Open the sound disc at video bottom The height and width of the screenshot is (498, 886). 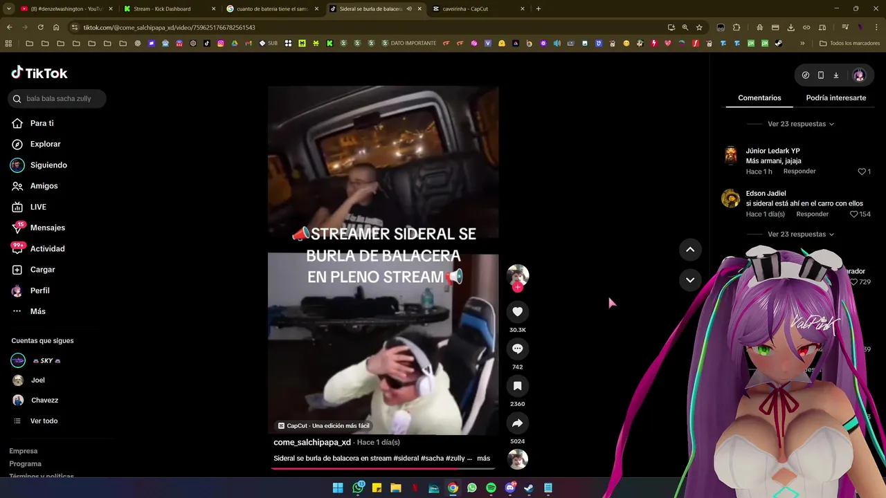[x=517, y=459]
